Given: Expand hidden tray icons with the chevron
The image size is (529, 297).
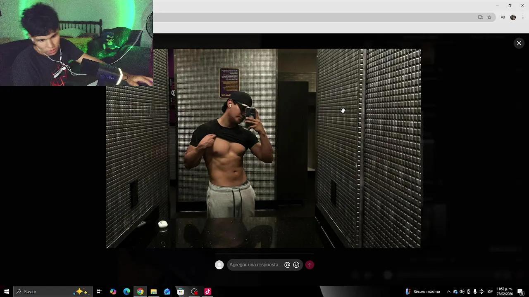Looking at the screenshot, I should (x=449, y=291).
